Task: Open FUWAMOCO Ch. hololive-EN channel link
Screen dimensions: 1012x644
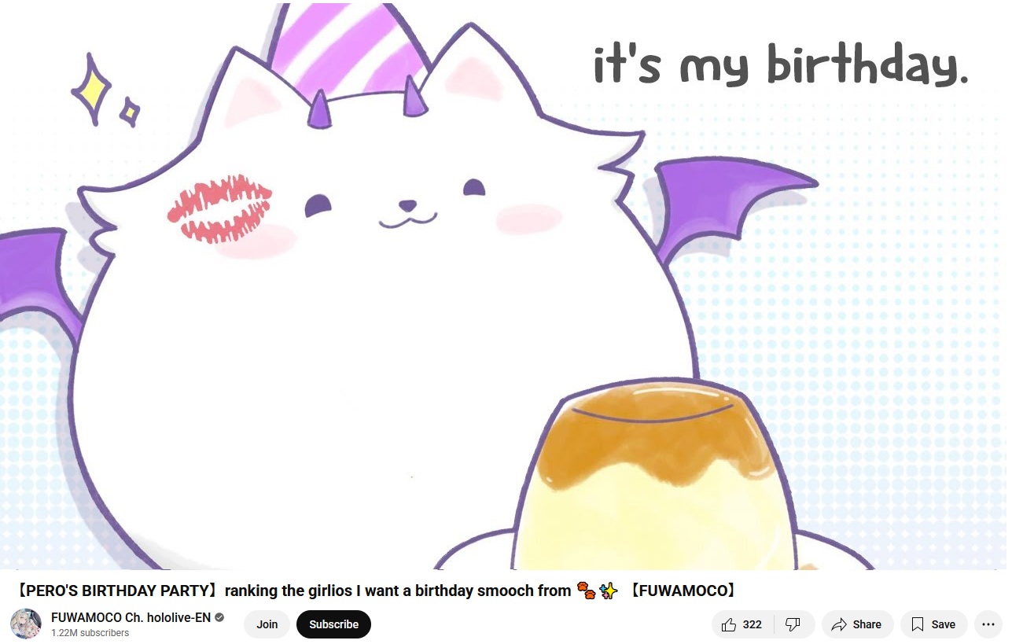Action: pyautogui.click(x=131, y=617)
